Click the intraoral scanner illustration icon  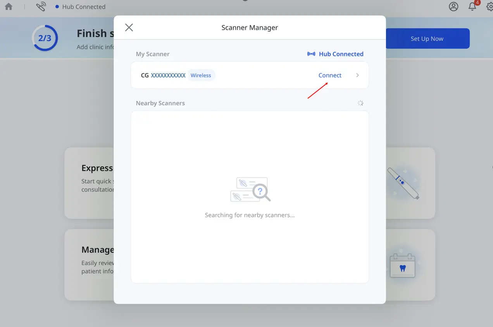click(403, 183)
